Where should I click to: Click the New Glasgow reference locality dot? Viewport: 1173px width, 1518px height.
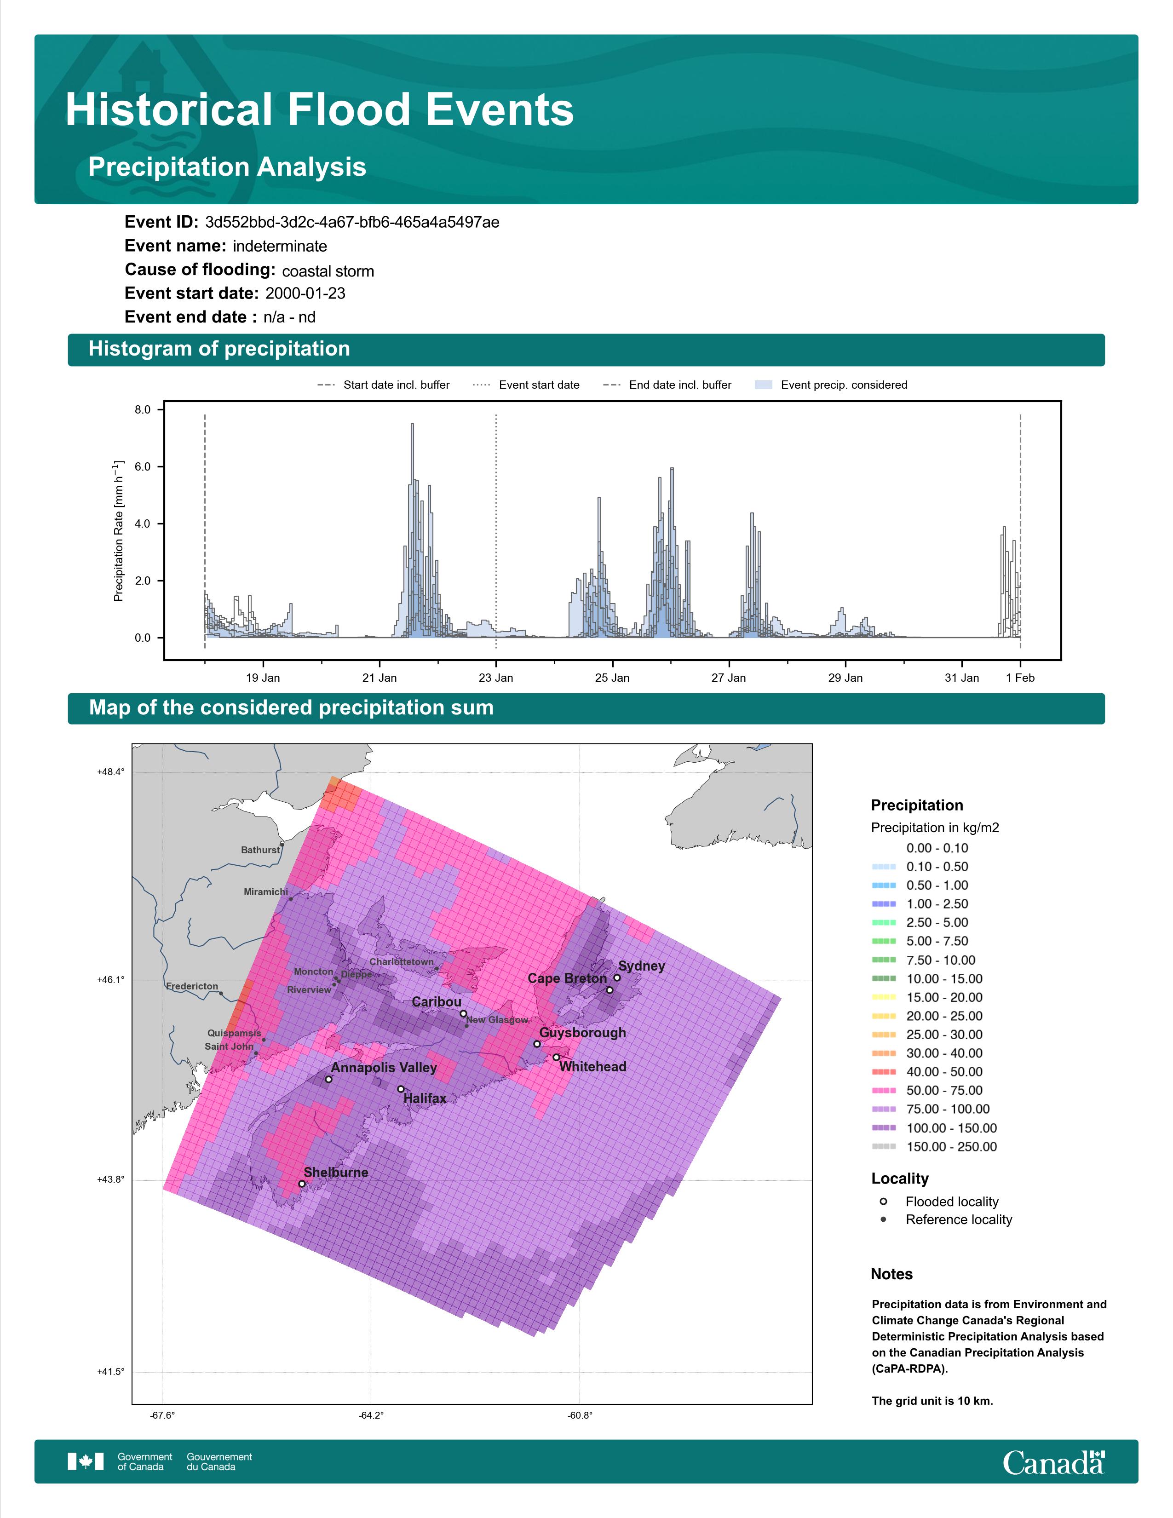point(466,1026)
